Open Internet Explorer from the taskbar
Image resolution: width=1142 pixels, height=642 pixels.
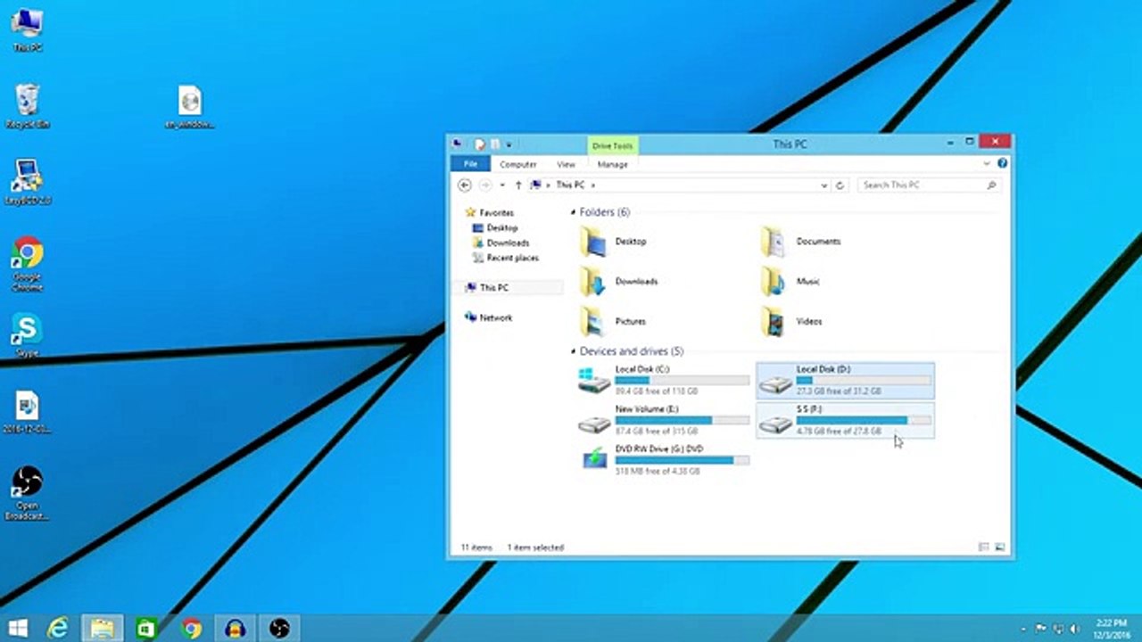(58, 629)
